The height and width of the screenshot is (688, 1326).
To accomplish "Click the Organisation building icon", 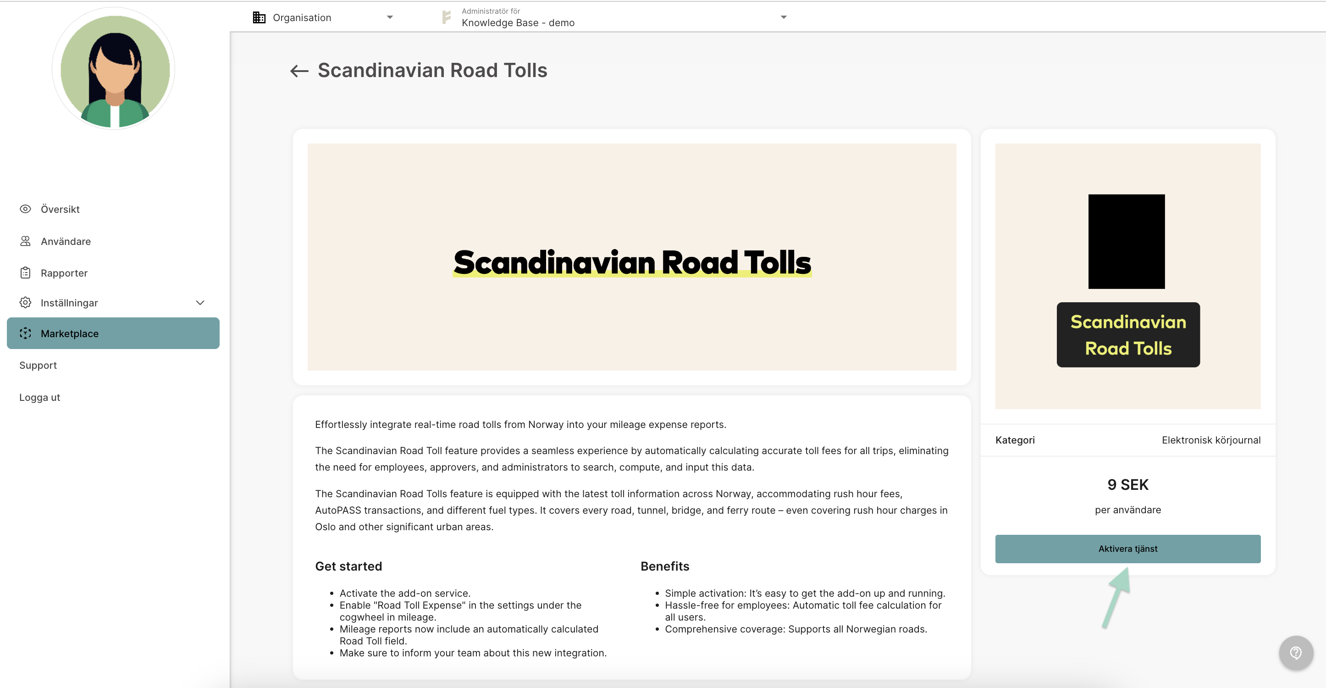I will (259, 17).
